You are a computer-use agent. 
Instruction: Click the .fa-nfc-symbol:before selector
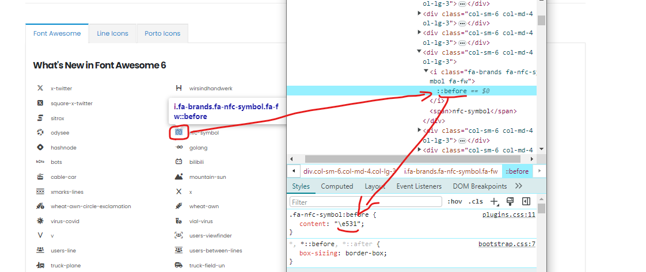pyautogui.click(x=329, y=214)
